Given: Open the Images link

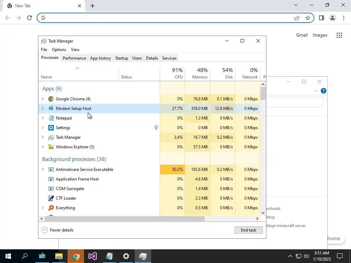Looking at the screenshot, I should click(x=320, y=35).
